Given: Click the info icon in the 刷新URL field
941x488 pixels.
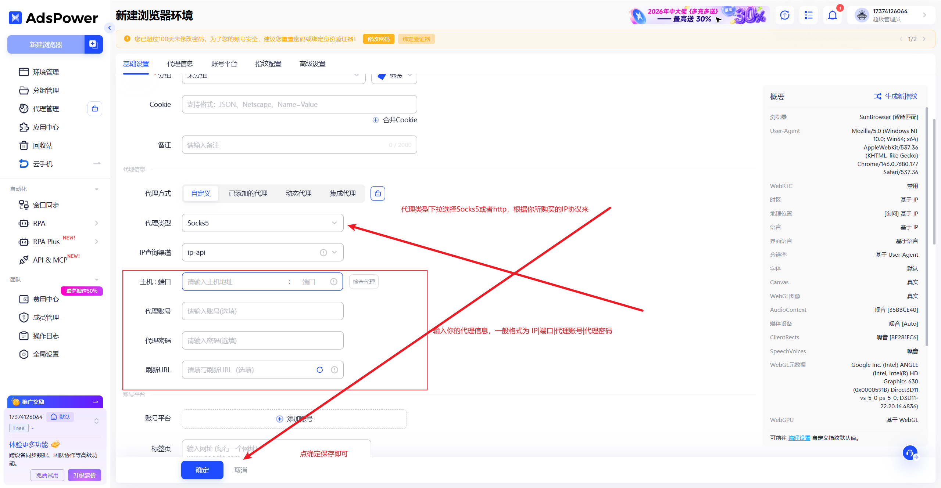Looking at the screenshot, I should pyautogui.click(x=334, y=370).
